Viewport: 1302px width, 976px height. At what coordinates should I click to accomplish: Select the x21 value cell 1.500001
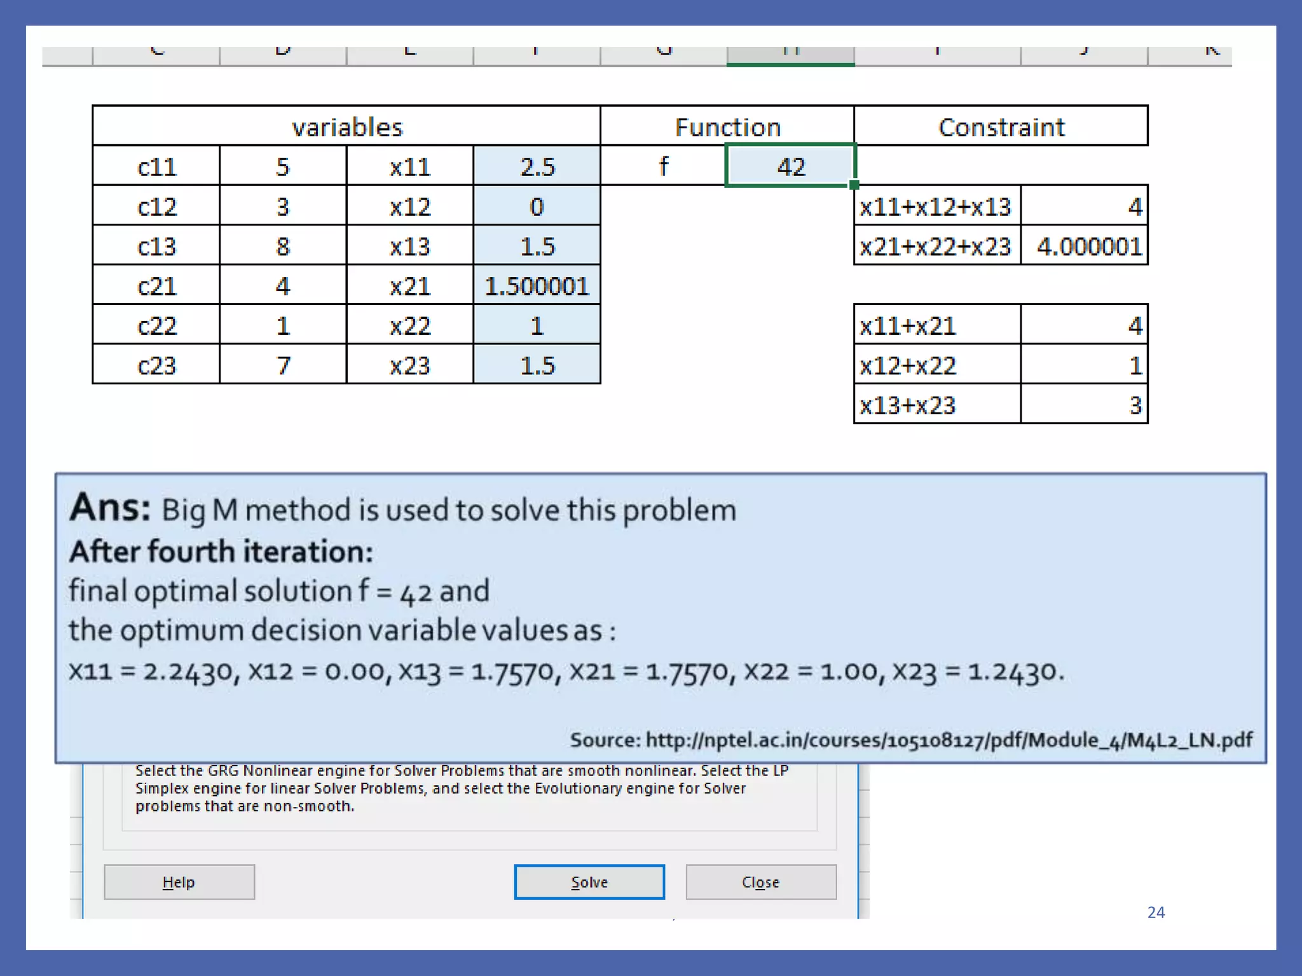point(537,285)
